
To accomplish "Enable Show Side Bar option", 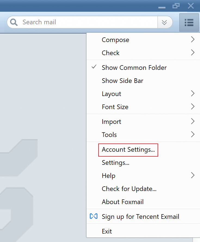I will [122, 81].
